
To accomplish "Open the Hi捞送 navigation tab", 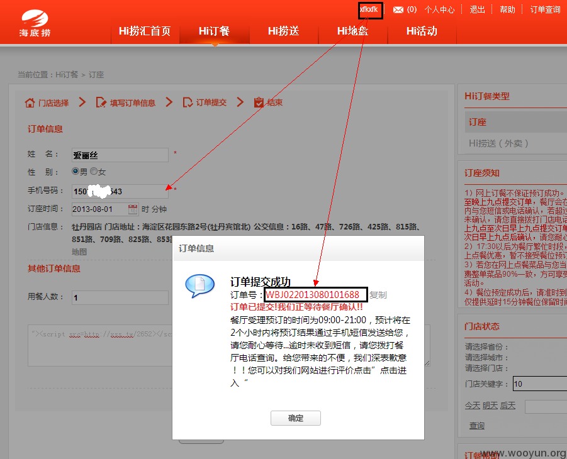I will (x=283, y=31).
